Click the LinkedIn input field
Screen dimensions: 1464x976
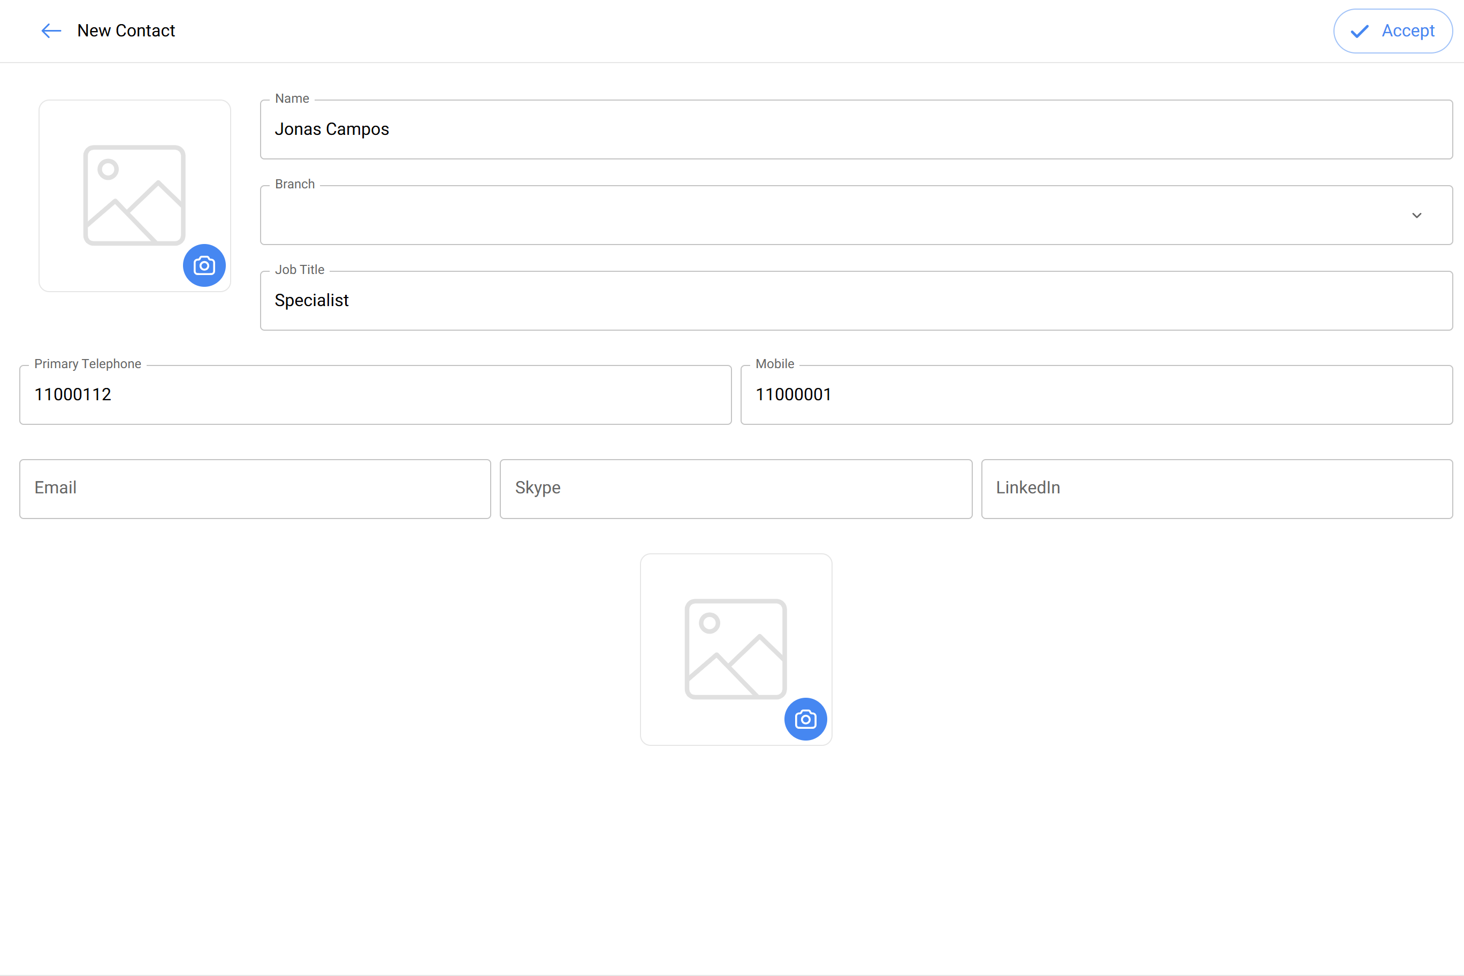(1217, 489)
